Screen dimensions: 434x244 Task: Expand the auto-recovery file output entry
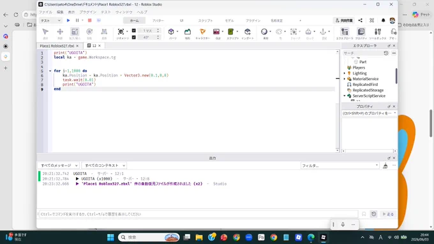77,183
